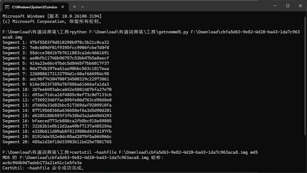Minimize the terminal window
The width and height of the screenshot is (307, 173).
[x=275, y=6]
